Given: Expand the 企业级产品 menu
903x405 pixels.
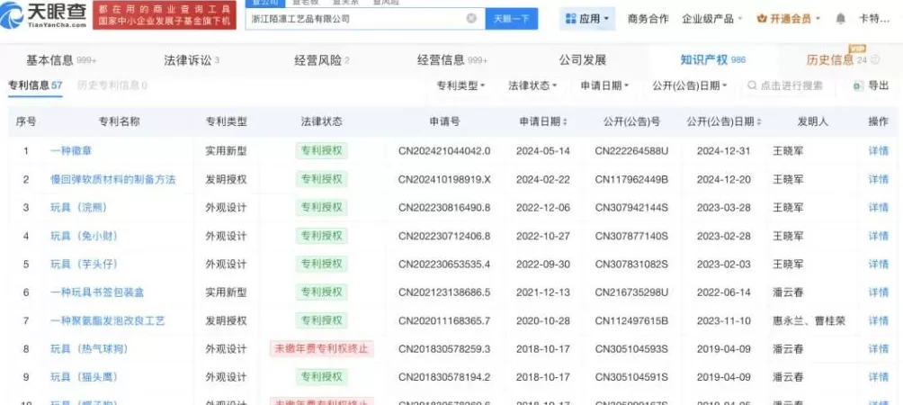Looking at the screenshot, I should (712, 19).
